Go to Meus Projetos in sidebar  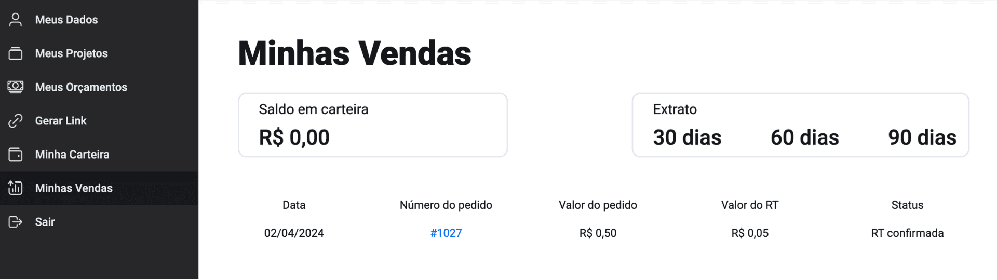coord(72,53)
